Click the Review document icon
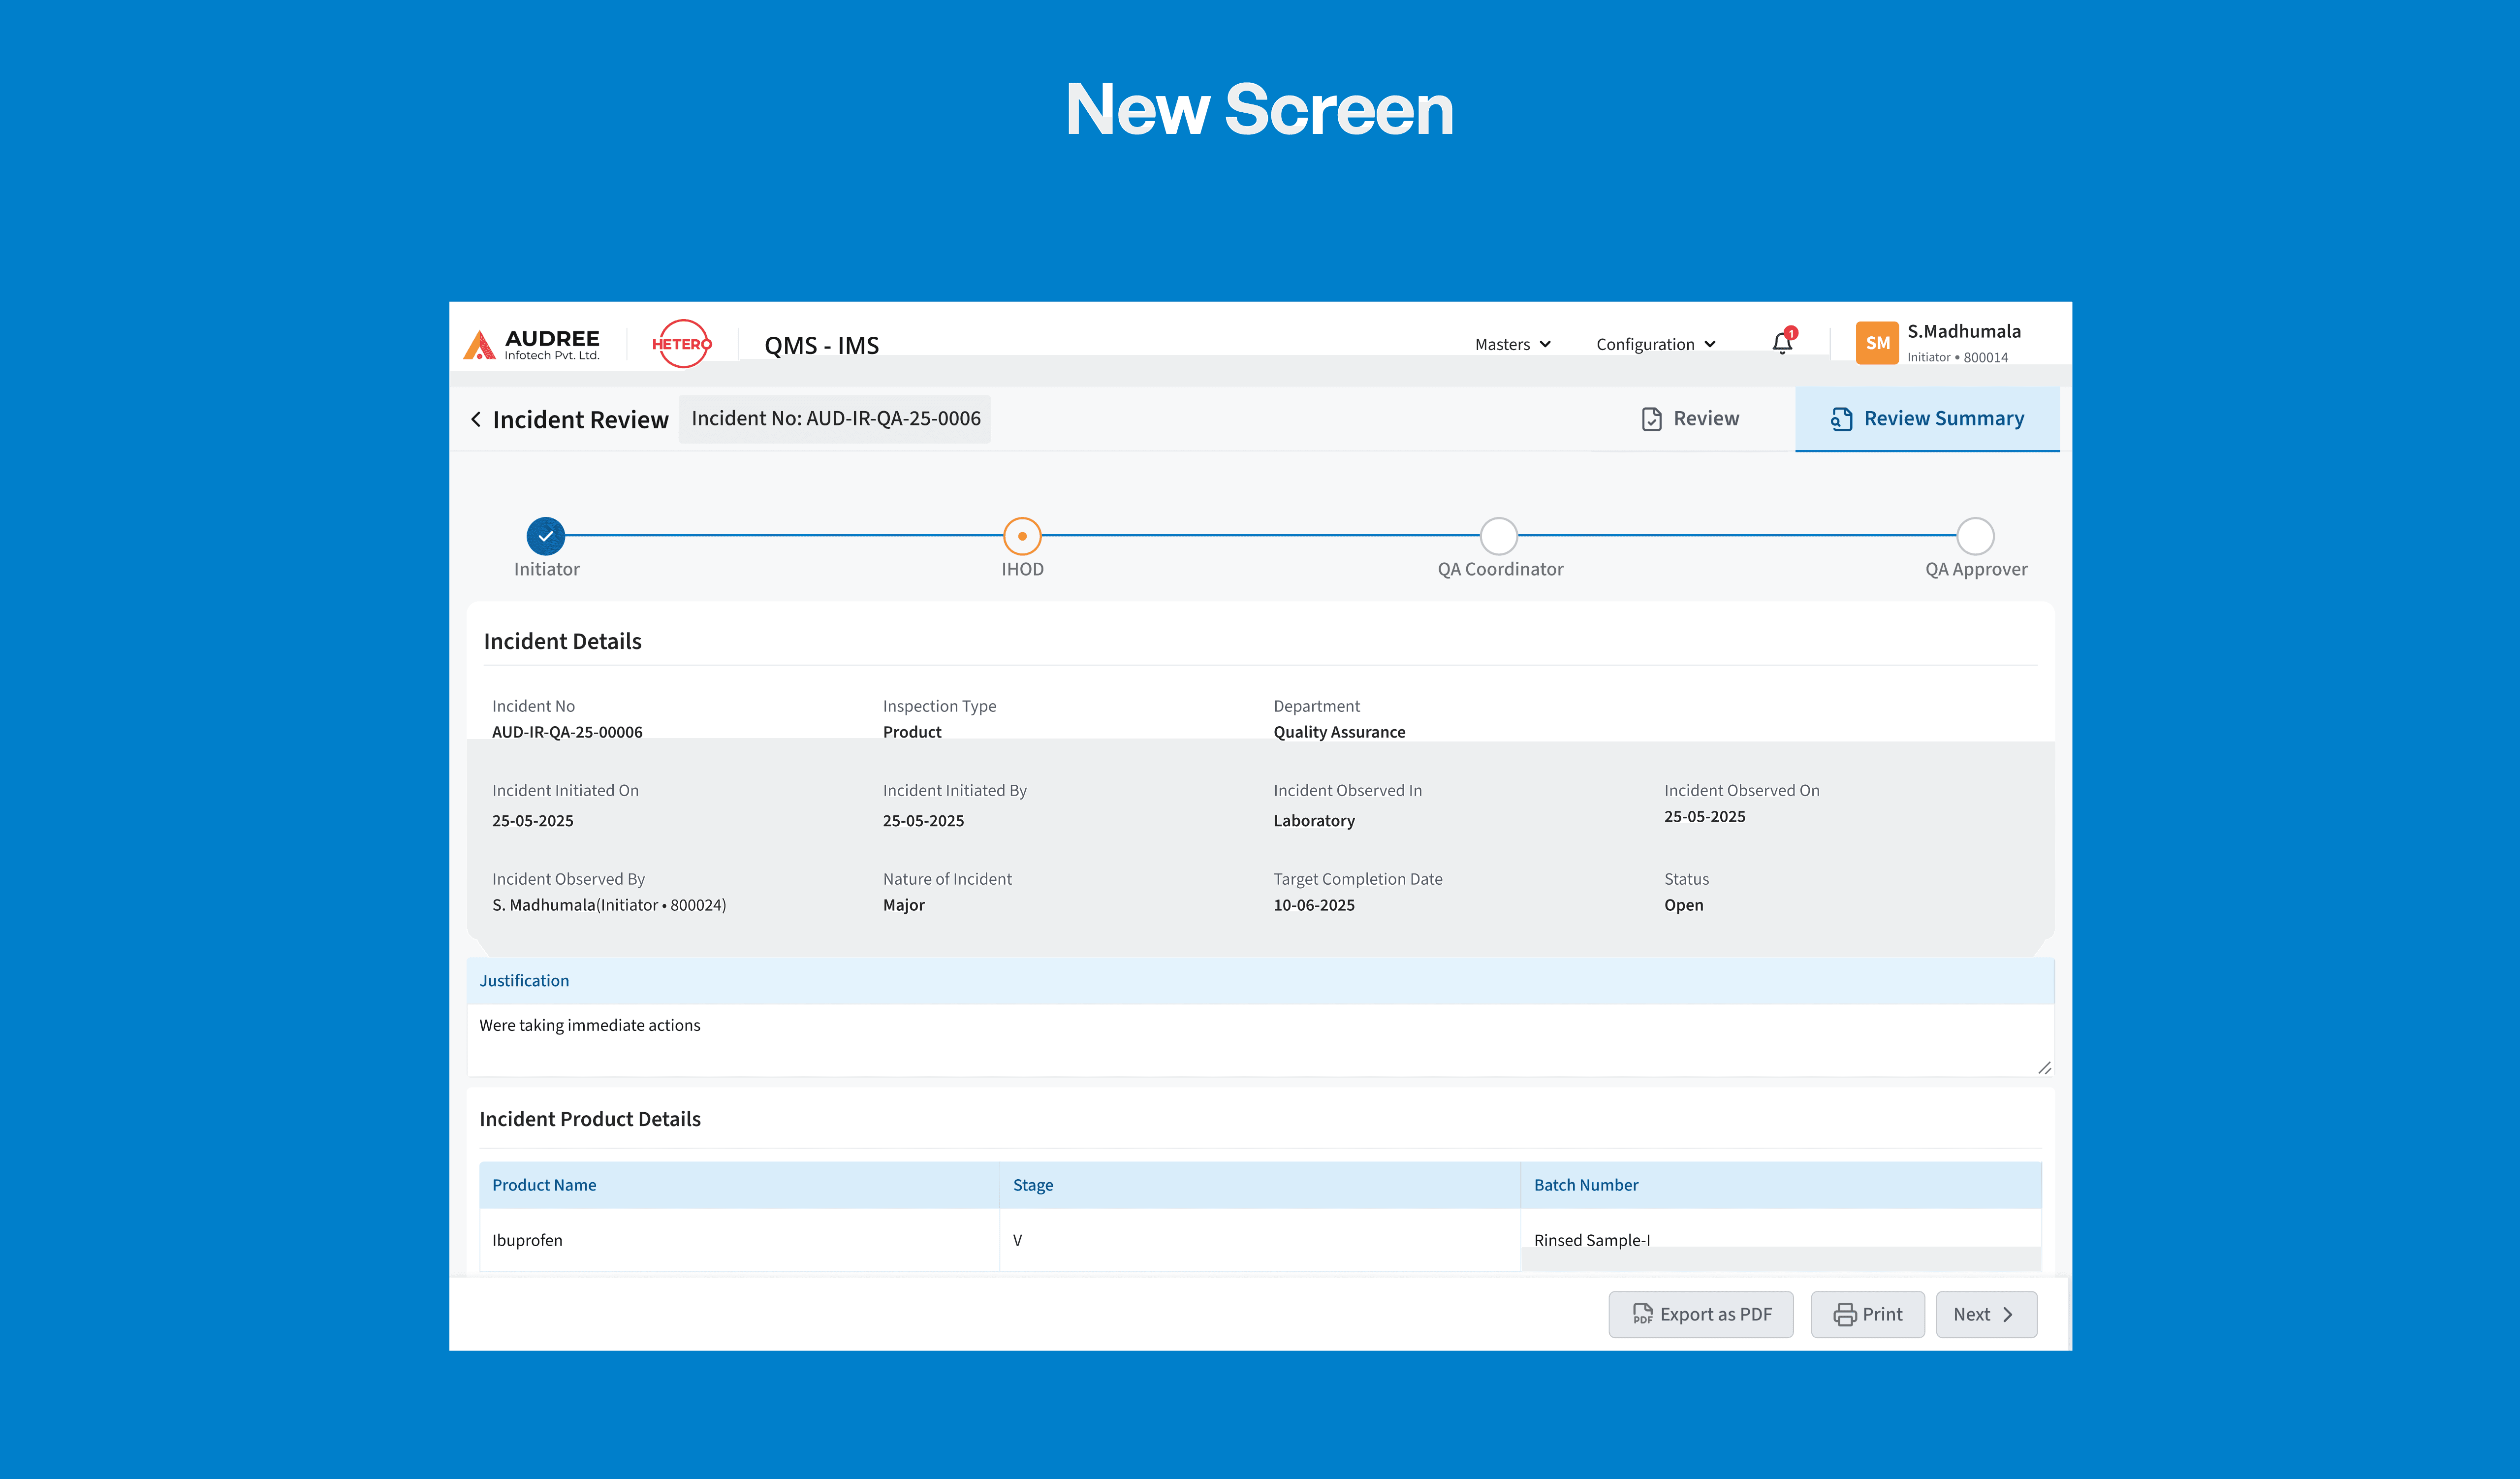The width and height of the screenshot is (2520, 1479). (x=1651, y=418)
